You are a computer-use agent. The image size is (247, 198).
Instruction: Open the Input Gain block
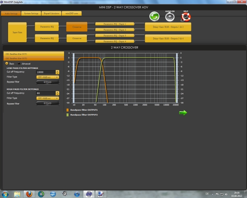coord(17,32)
